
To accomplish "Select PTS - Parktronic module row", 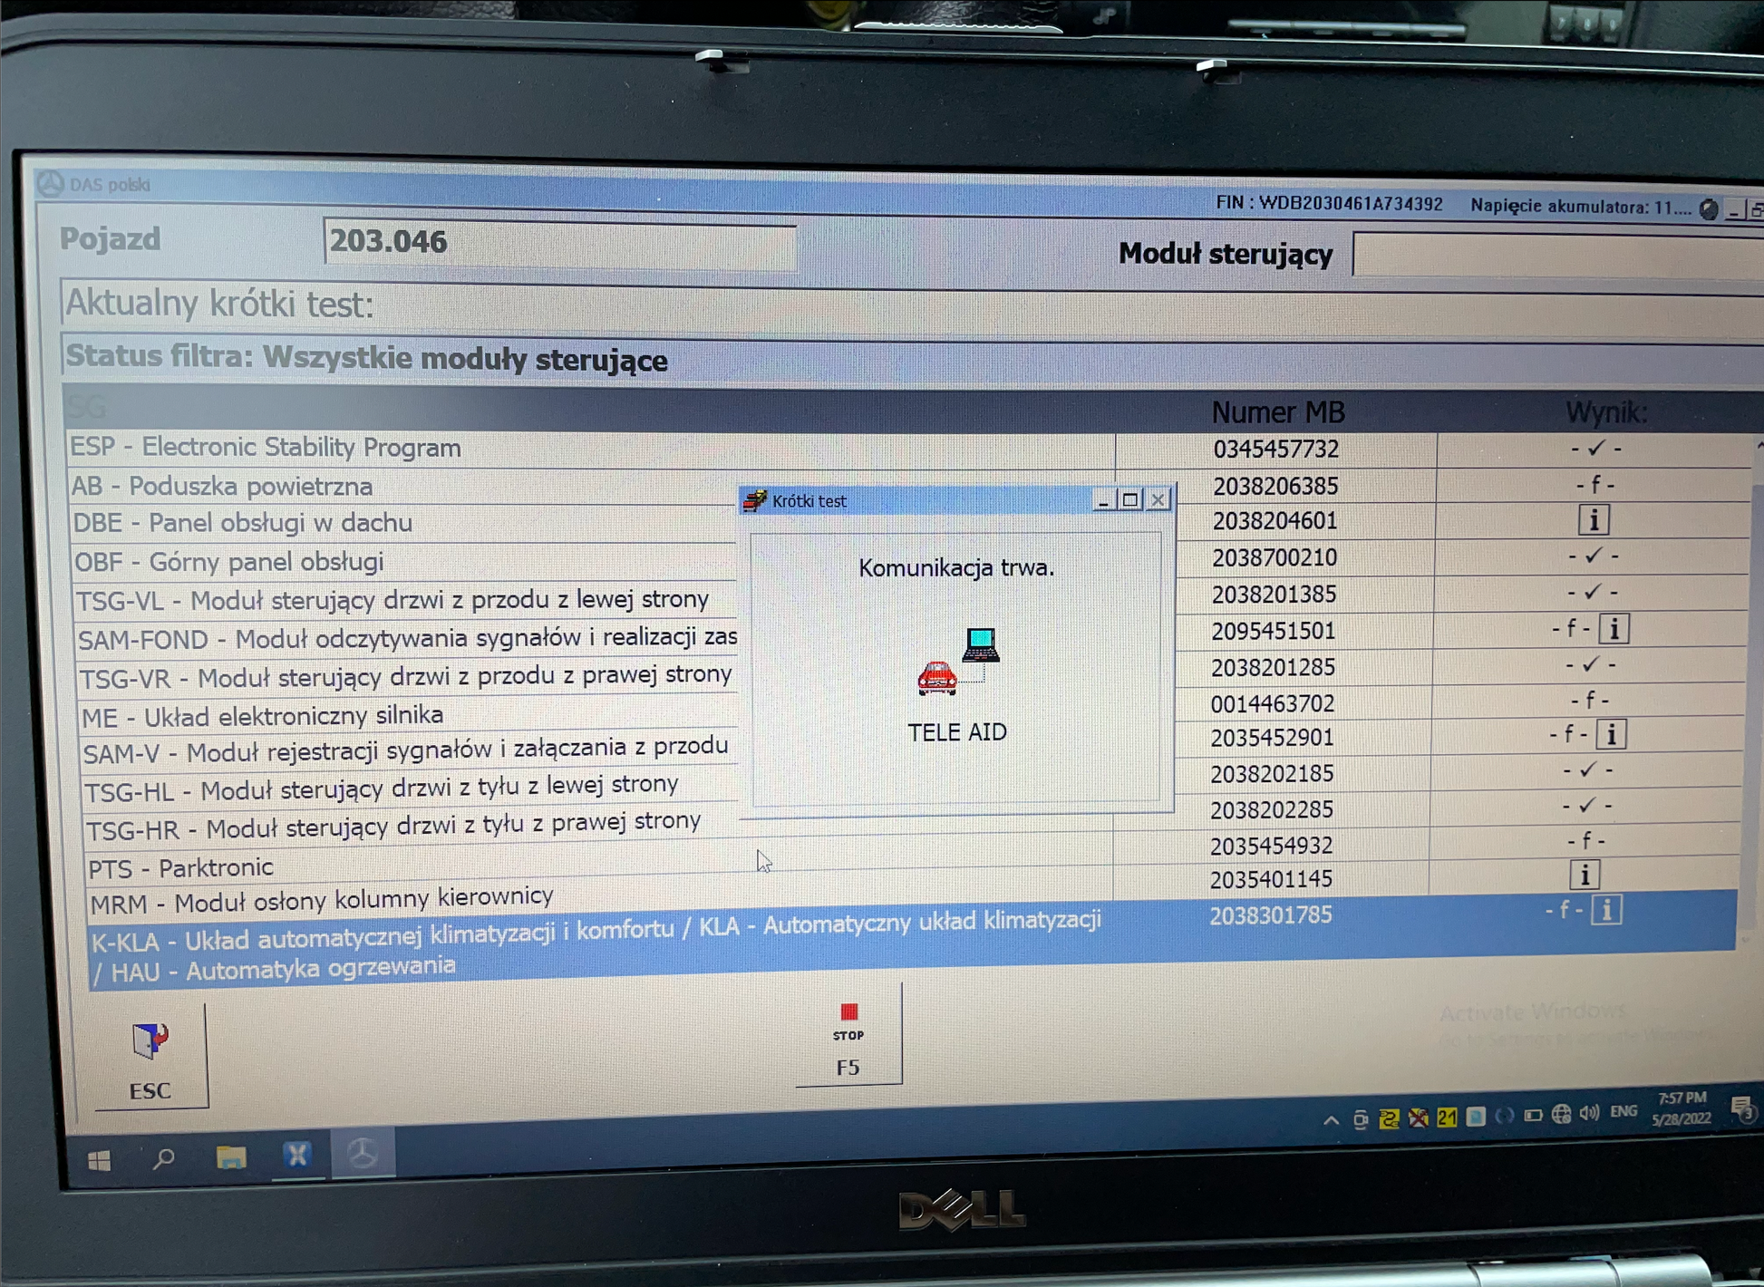I will point(180,868).
